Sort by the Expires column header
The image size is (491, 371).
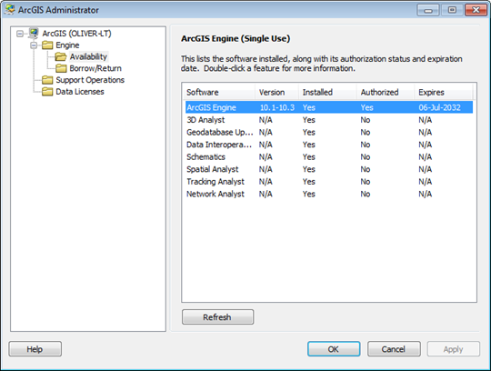coord(444,92)
